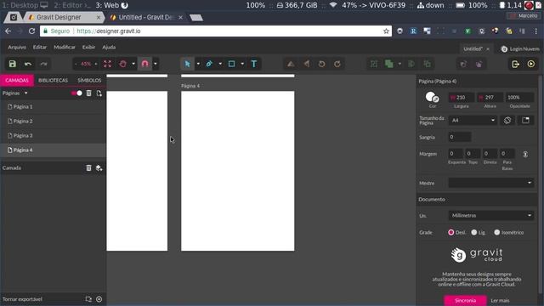
Task: Click the Sangria input field
Action: click(460, 137)
